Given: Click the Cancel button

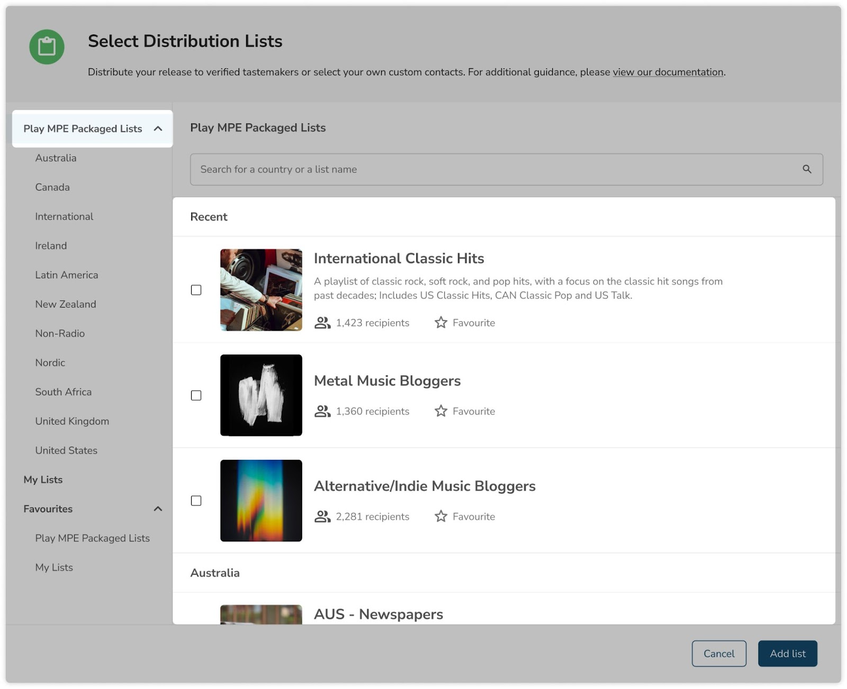Looking at the screenshot, I should [x=719, y=654].
